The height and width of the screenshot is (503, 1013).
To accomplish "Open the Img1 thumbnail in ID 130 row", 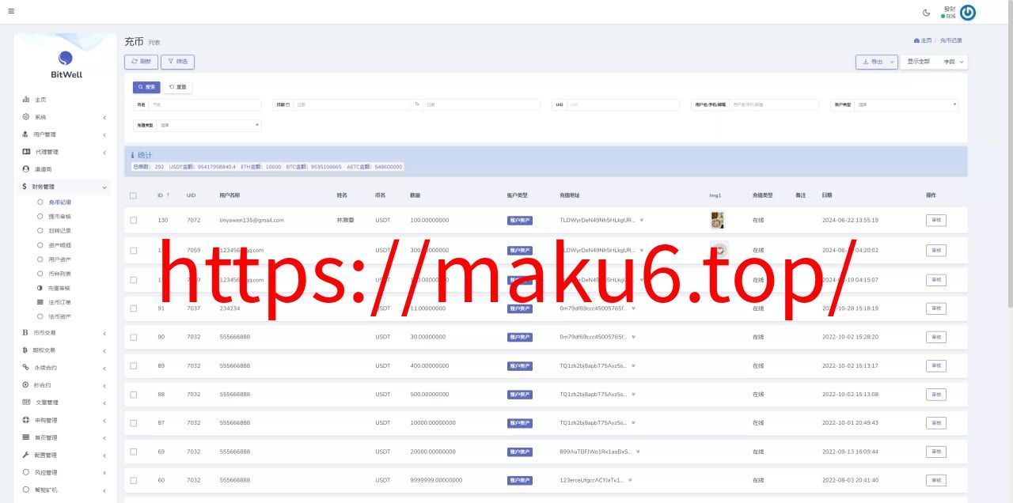I will tap(718, 220).
